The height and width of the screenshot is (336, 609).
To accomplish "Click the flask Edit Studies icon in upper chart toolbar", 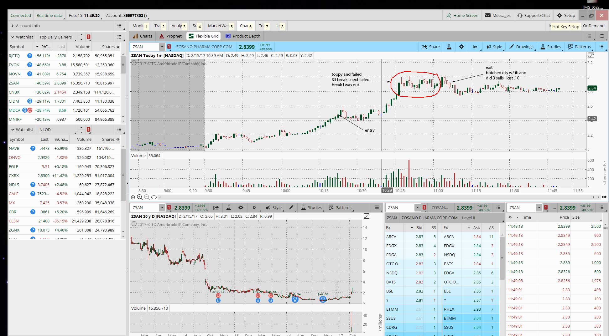I will 449,47.
